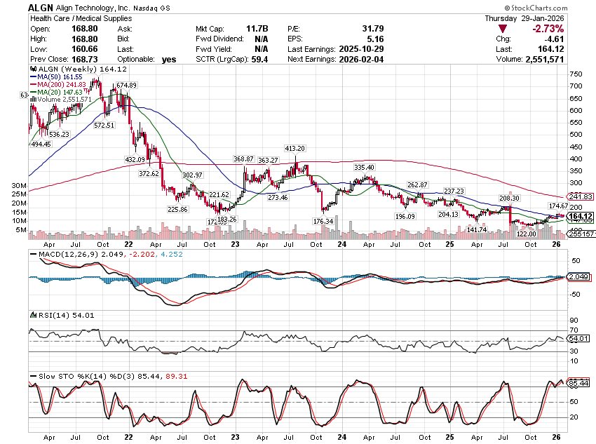Click the green MA(20) legend entry

tap(56, 92)
